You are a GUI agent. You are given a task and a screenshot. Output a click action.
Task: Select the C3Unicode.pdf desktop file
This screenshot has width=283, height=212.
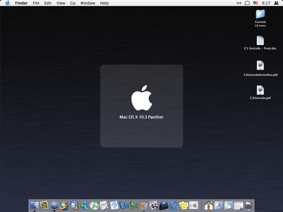[x=260, y=91]
